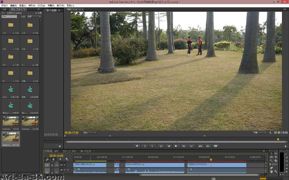Toggle V1 track output eye icon
This screenshot has height=180, width=289.
point(65,165)
